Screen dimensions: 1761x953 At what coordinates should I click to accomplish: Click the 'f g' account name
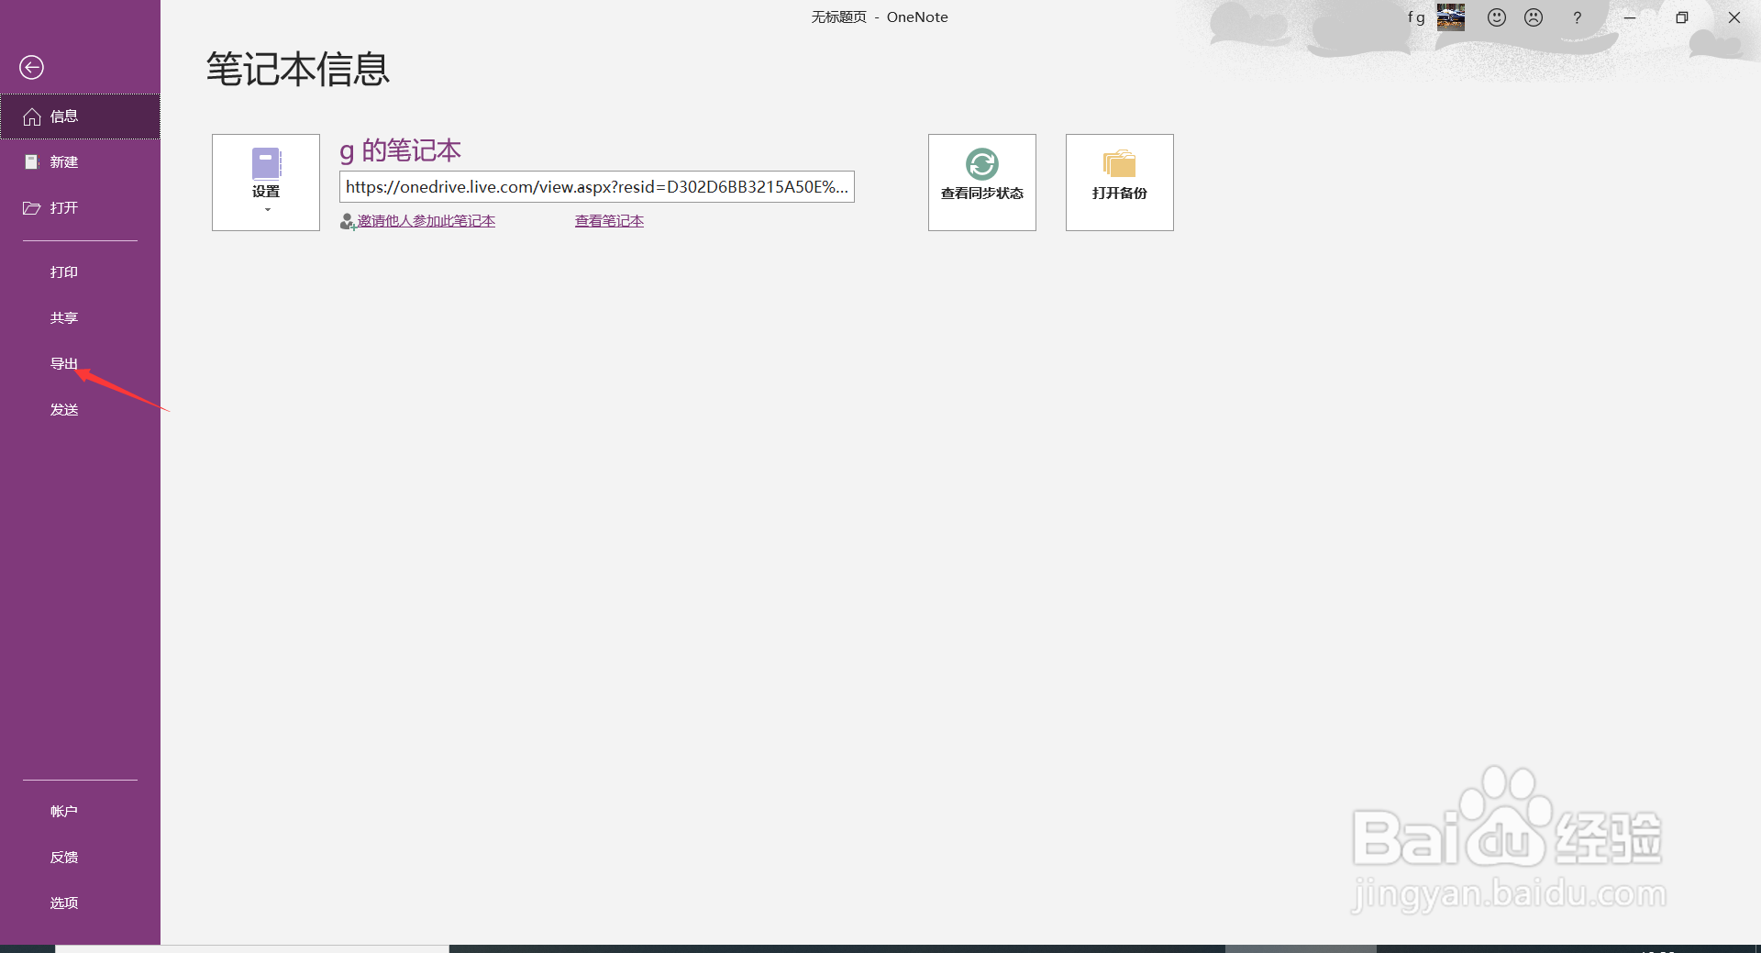pos(1416,17)
